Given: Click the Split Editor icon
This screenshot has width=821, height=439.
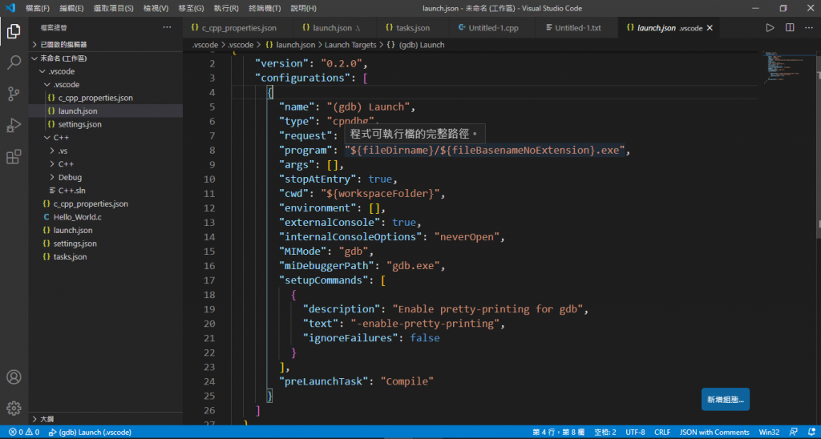Looking at the screenshot, I should pos(790,28).
